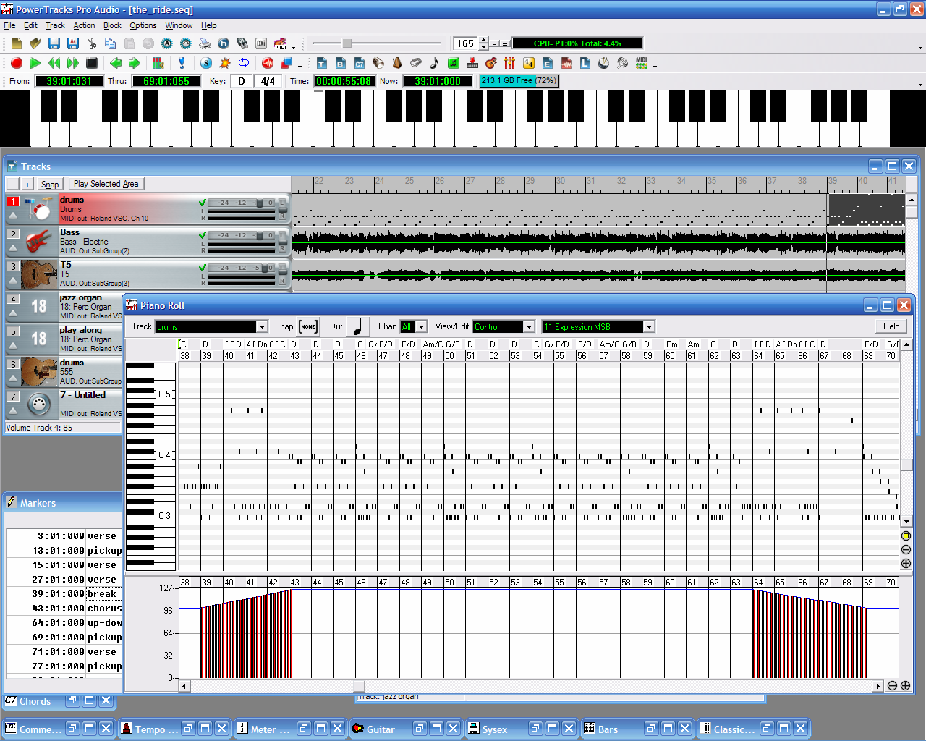Adjust the tempo slider in top toolbar
The width and height of the screenshot is (926, 741).
point(347,43)
